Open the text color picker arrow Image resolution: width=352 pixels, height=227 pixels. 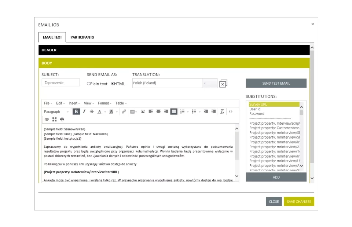105,111
